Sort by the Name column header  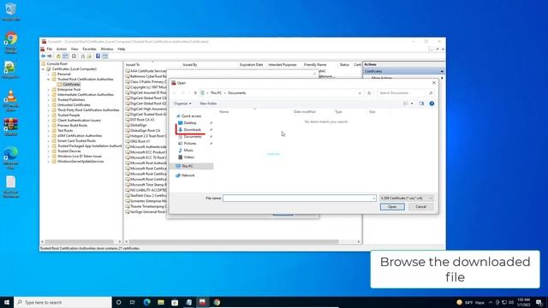(x=224, y=112)
